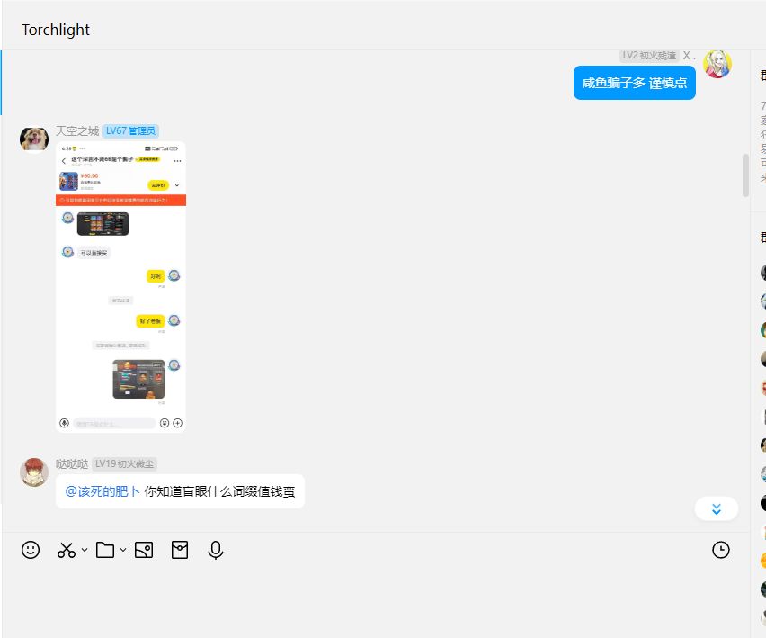Click the LV67 管理员 badge

point(130,131)
